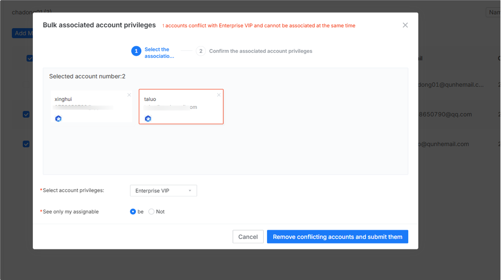Screen dimensions: 501x280
Task: Select the xinghui account card
Action: coord(91,106)
